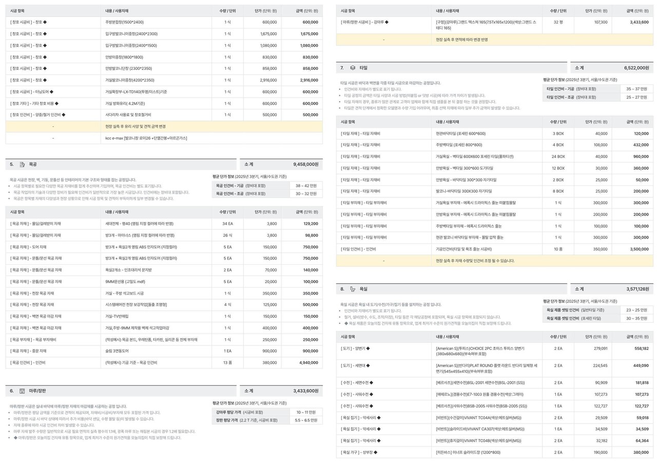Image resolution: width=657 pixels, height=463 pixels.
Task: Click the kcc e-max glass spec row
Action: point(164,138)
